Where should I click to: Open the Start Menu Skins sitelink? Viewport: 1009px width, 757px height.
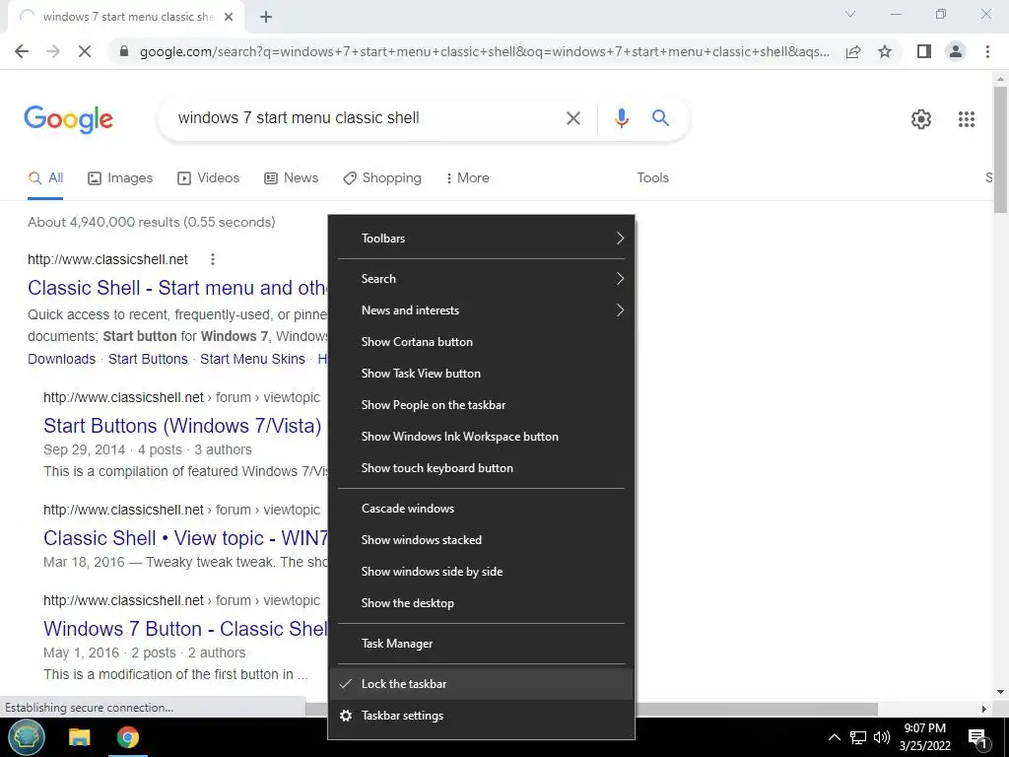click(x=252, y=359)
